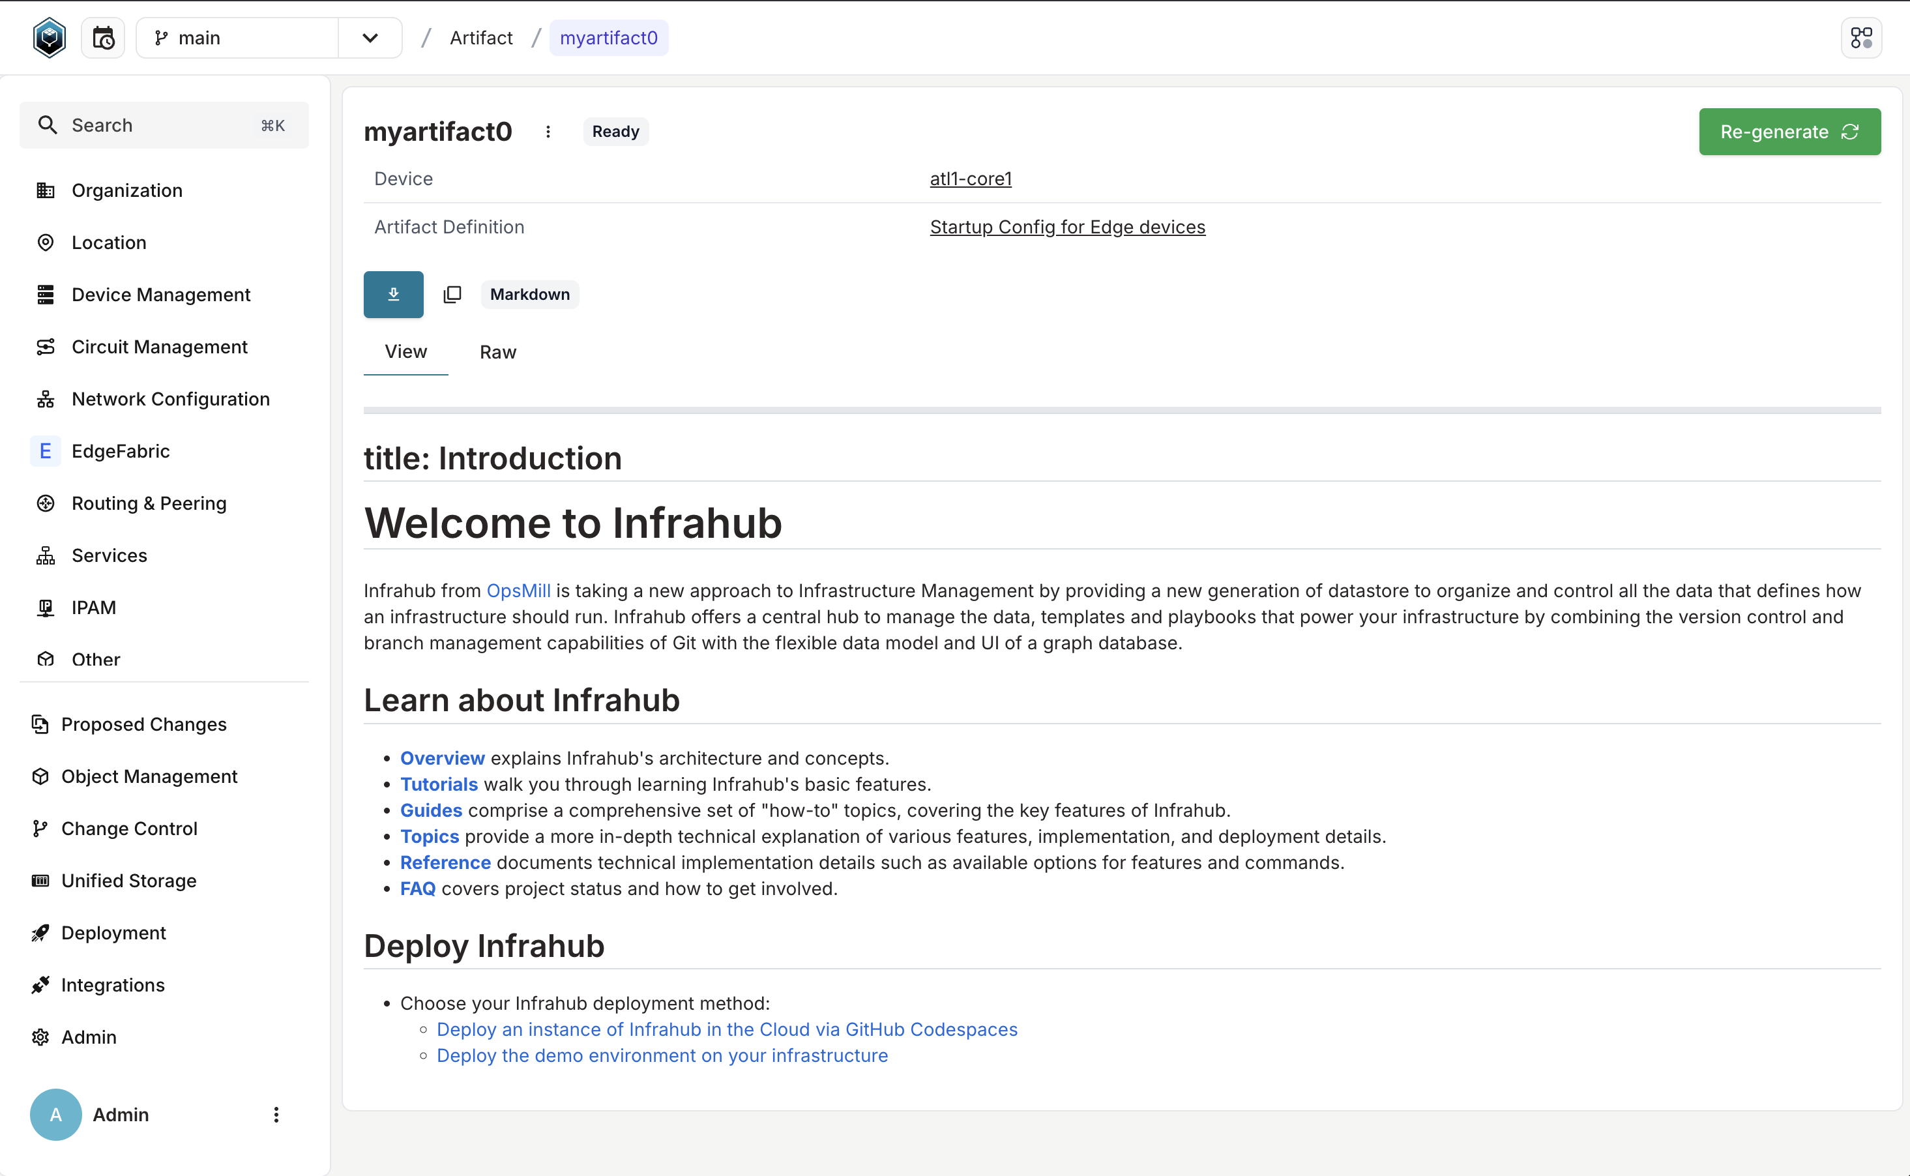The width and height of the screenshot is (1910, 1176).
Task: Click the Search field in the sidebar
Action: pos(164,125)
